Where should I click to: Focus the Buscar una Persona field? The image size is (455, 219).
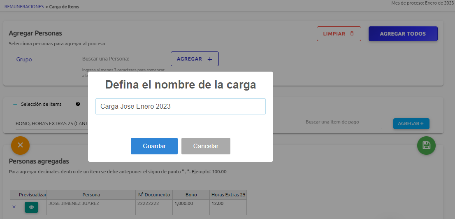pyautogui.click(x=123, y=59)
